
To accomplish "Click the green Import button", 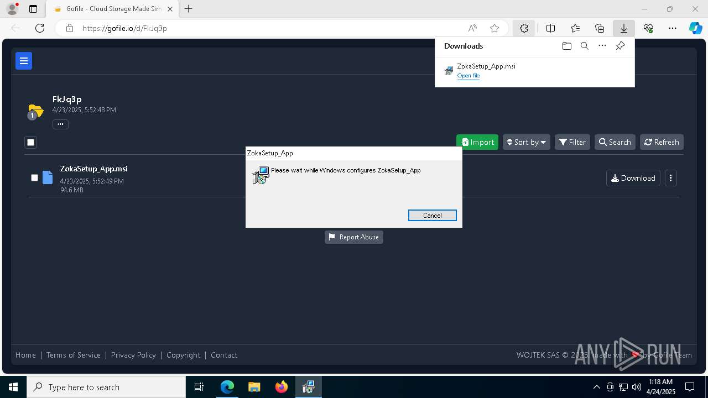I will coord(477,142).
